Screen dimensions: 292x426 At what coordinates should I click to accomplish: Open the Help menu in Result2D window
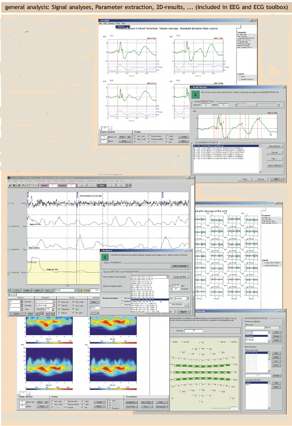[x=124, y=24]
